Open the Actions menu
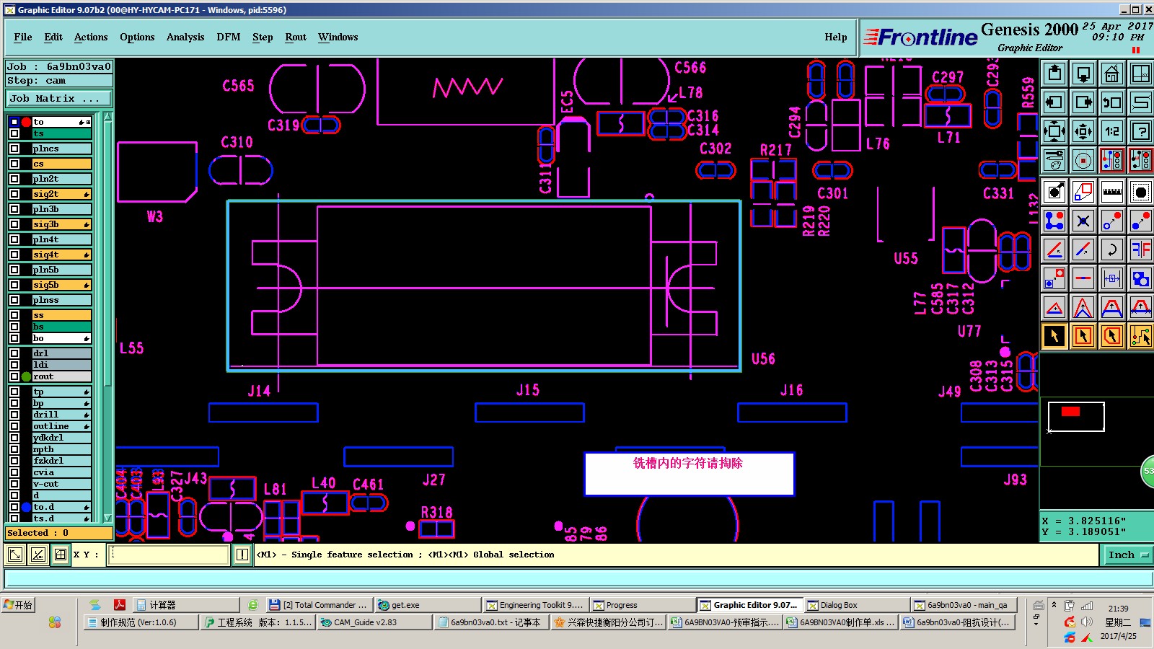 [91, 37]
